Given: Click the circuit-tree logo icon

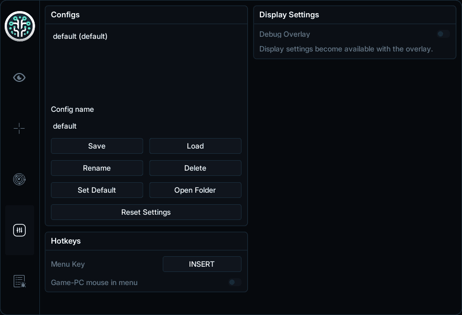Looking at the screenshot, I should (x=20, y=26).
